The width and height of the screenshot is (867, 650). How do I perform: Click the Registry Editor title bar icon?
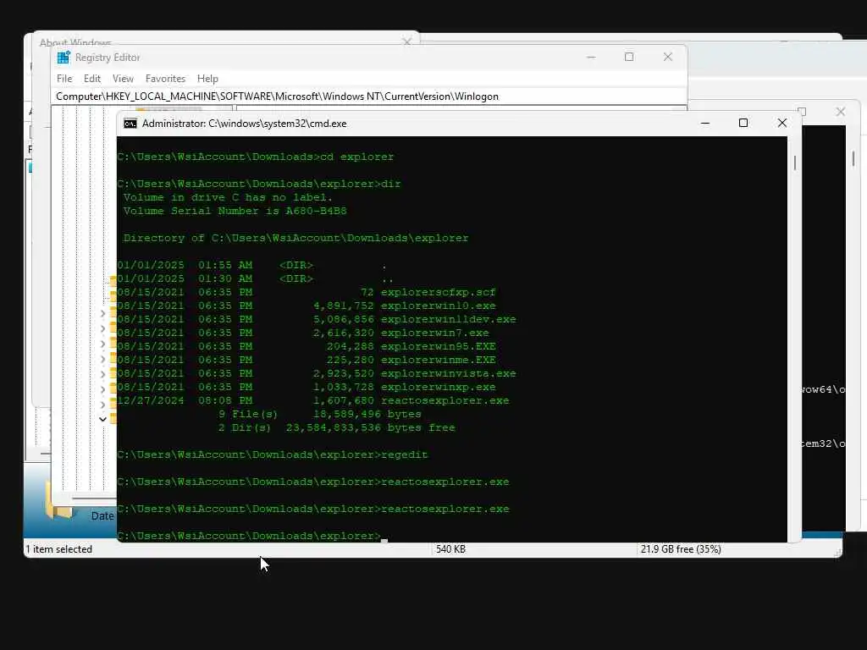[x=64, y=58]
